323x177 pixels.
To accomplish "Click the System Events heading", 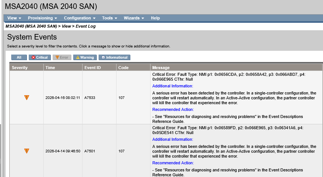I will (x=32, y=37).
